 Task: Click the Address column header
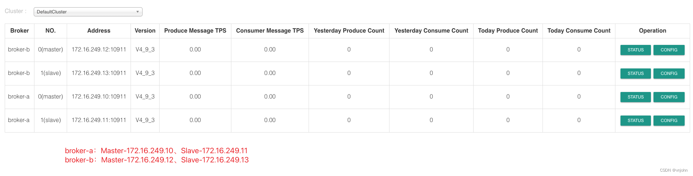[99, 31]
